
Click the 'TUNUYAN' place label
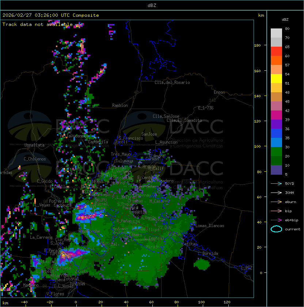click(x=77, y=284)
